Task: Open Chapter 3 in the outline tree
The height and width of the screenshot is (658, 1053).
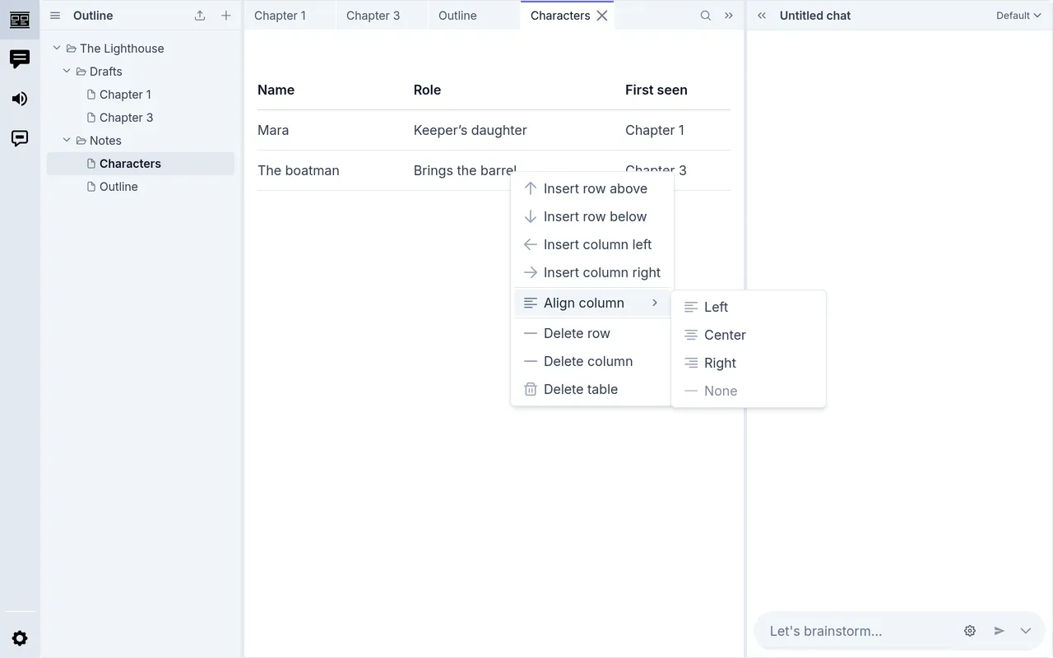Action: tap(141, 118)
